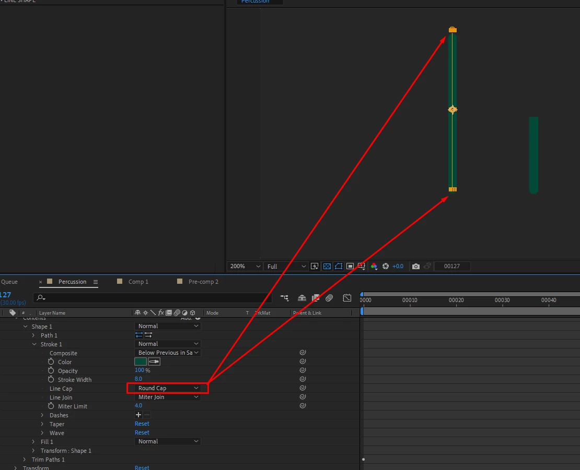Open the Line Cap Round Cap dropdown
The height and width of the screenshot is (470, 580).
(168, 388)
